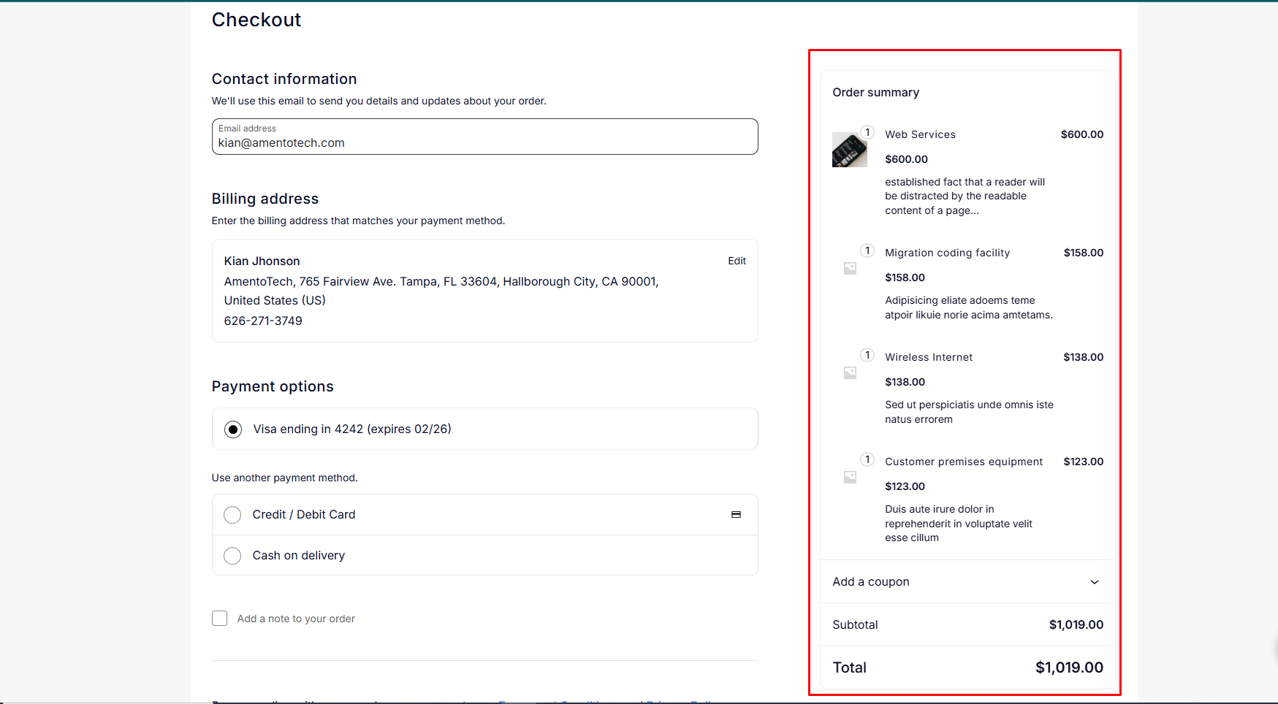Click the card icon beside Credit / Debit Card
The width and height of the screenshot is (1278, 704).
tap(736, 515)
